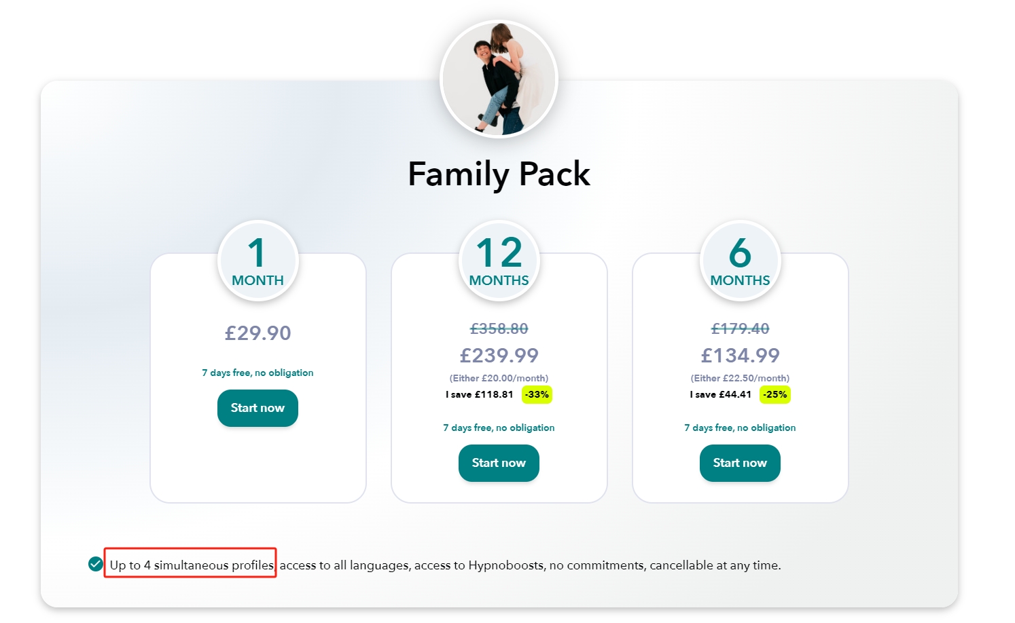1015x623 pixels.
Task: Click the £239.99 yearly price
Action: click(x=499, y=355)
